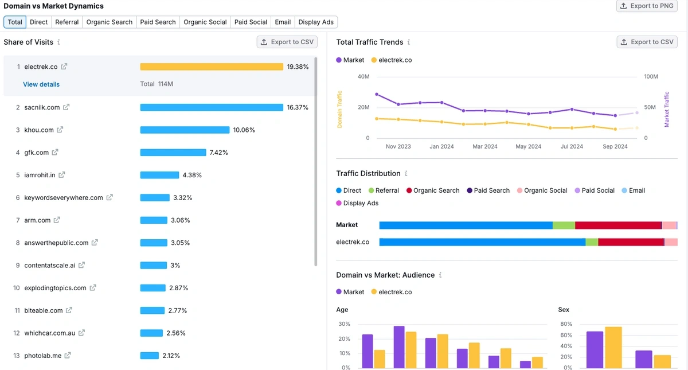Switch to the Referral tab
The width and height of the screenshot is (688, 370).
(67, 22)
